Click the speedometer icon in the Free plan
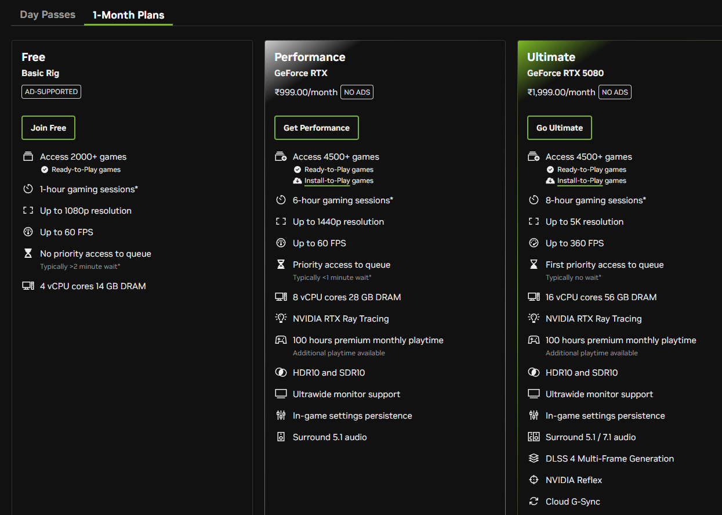Image resolution: width=722 pixels, height=515 pixels. [28, 232]
